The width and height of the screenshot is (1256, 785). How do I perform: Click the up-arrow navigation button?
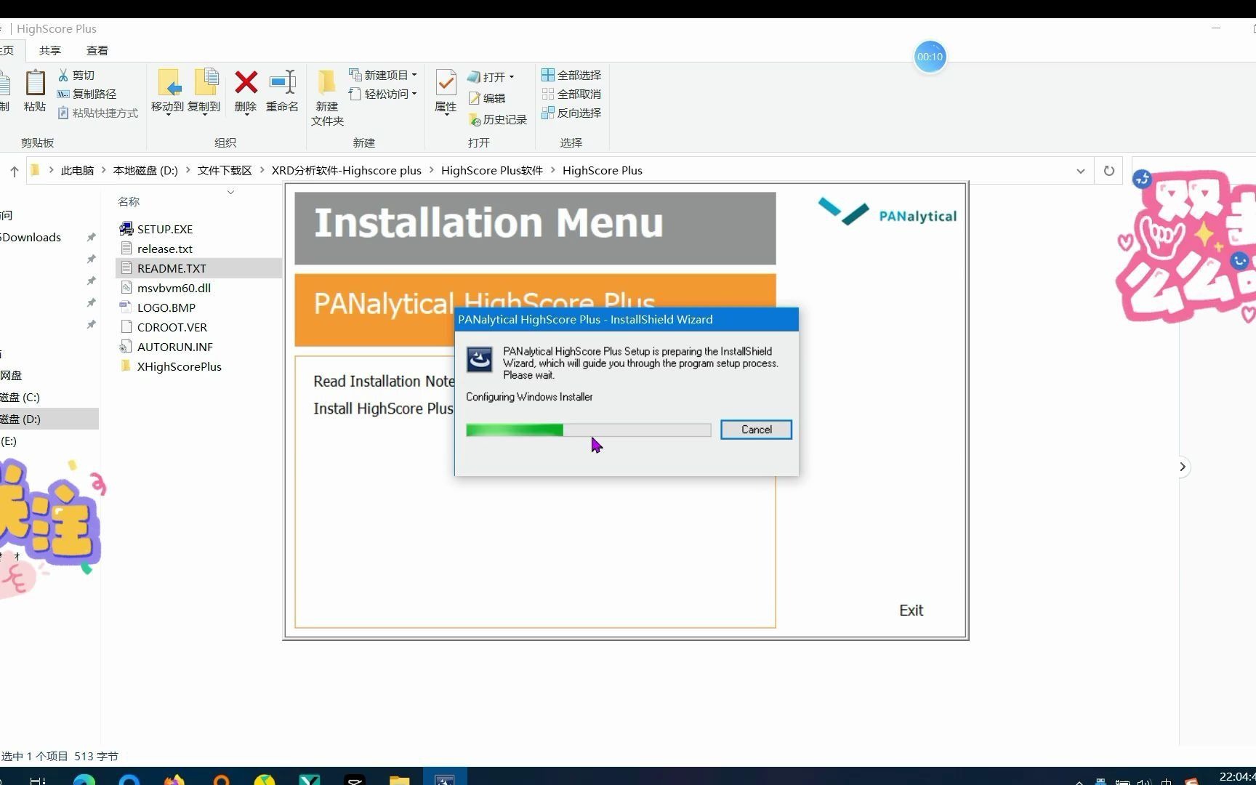(x=14, y=171)
